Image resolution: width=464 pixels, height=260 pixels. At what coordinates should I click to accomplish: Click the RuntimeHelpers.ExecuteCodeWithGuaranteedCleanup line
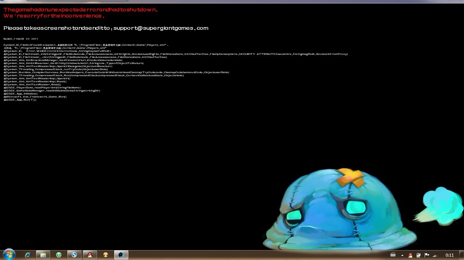click(x=116, y=72)
